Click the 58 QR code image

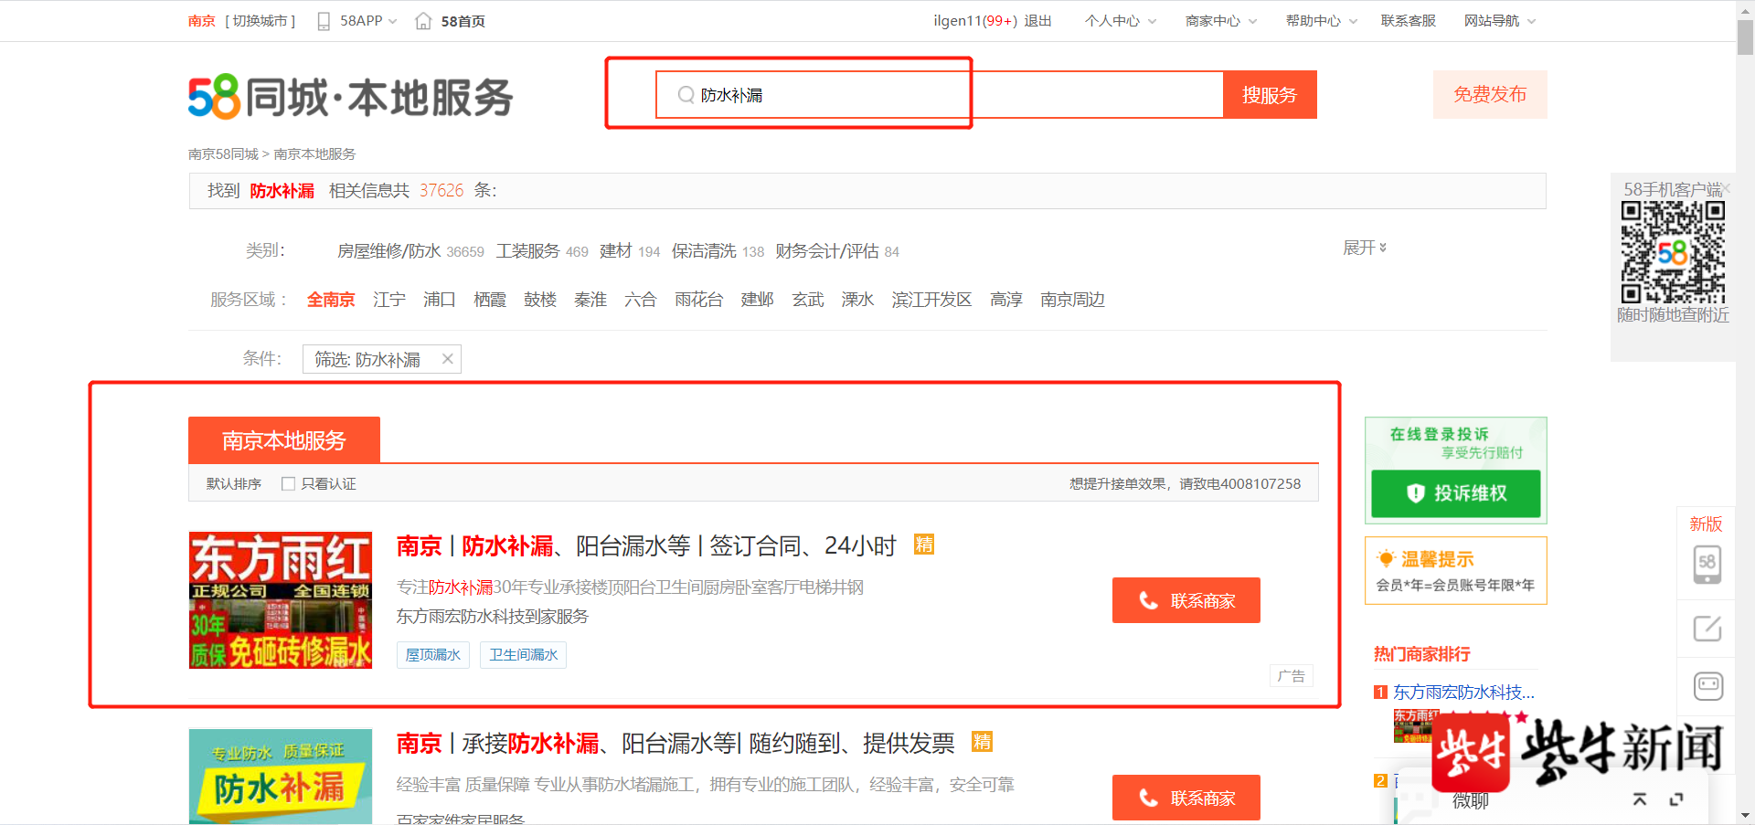click(x=1673, y=252)
